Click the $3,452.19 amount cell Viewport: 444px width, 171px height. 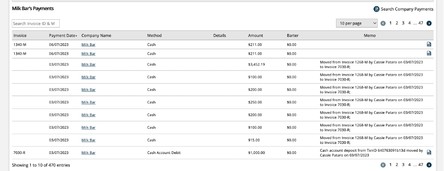coord(256,64)
